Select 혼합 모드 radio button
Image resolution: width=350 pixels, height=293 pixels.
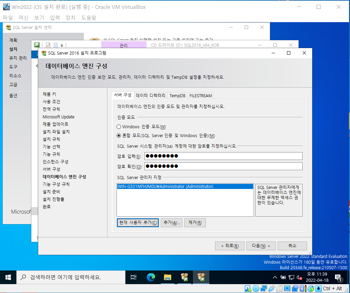pos(119,135)
